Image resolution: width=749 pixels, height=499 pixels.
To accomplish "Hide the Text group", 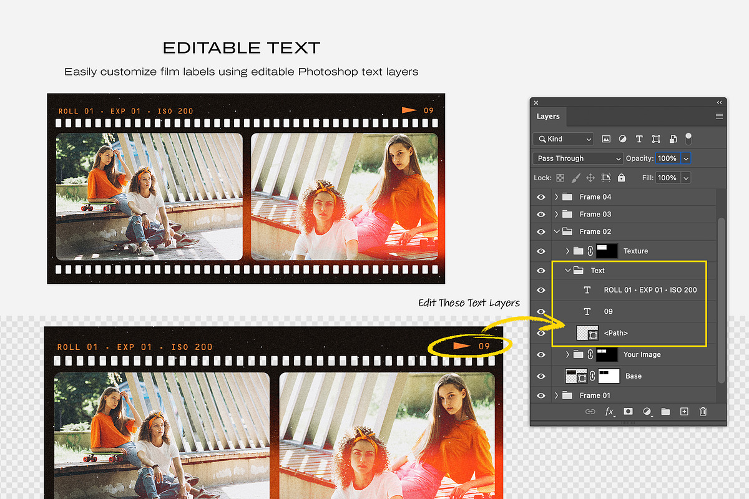I will [541, 270].
